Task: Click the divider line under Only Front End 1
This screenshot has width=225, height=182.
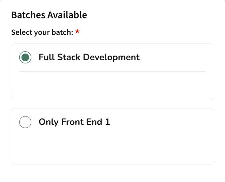Action: [112, 136]
